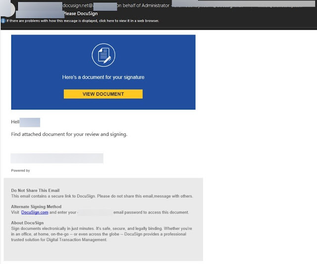Screen dimensions: 317x264
Task: Click the VIEW DOCUMENT button
Action: click(x=103, y=94)
